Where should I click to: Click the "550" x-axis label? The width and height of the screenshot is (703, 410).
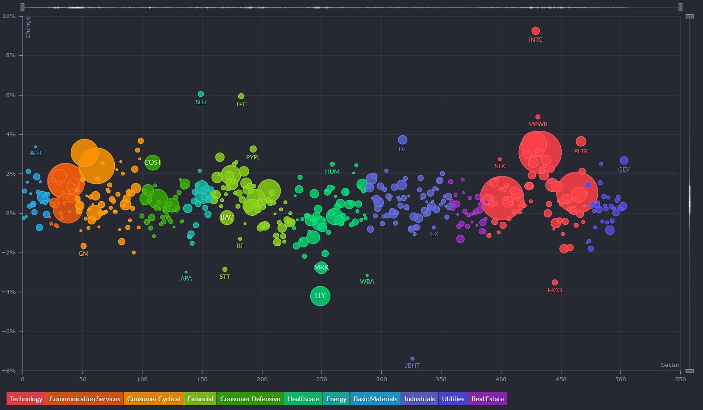pos(680,379)
